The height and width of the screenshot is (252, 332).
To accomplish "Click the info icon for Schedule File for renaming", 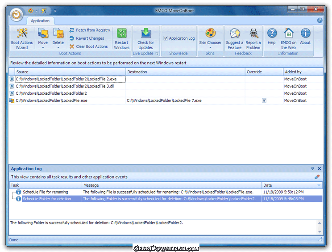I will pos(19,192).
